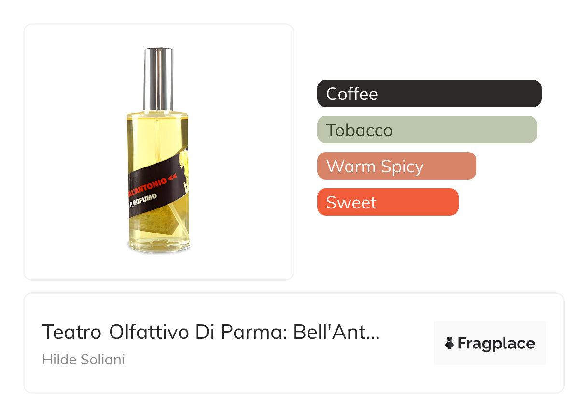Click the silver cap of the bottle
The width and height of the screenshot is (588, 417).
point(158,77)
